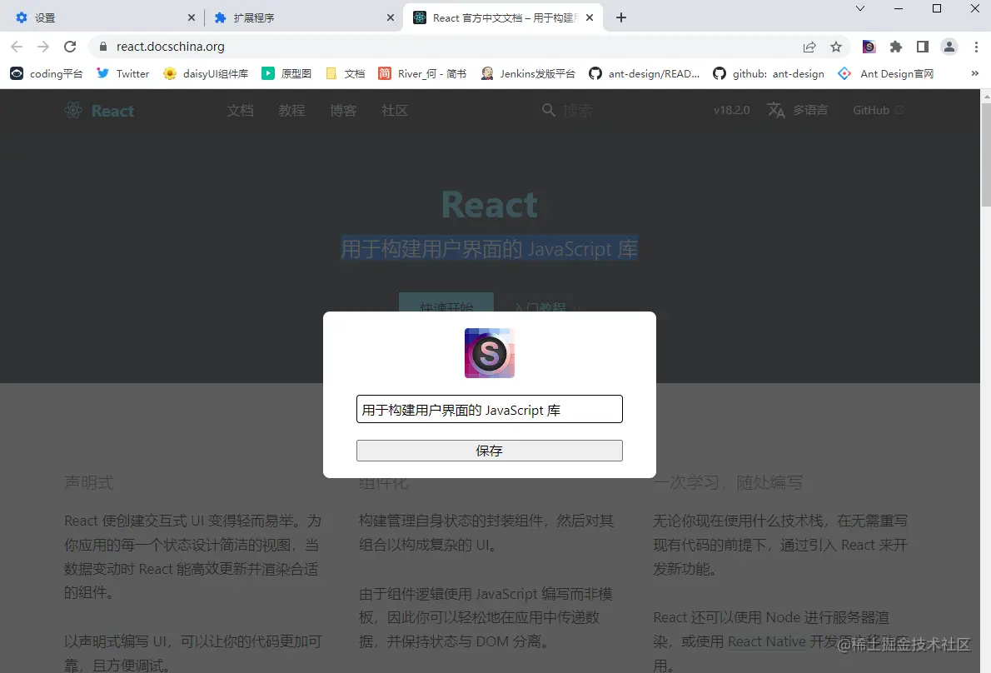Viewport: 991px width, 673px height.
Task: Click the address bar URL react.docschina.org
Action: pyautogui.click(x=170, y=47)
